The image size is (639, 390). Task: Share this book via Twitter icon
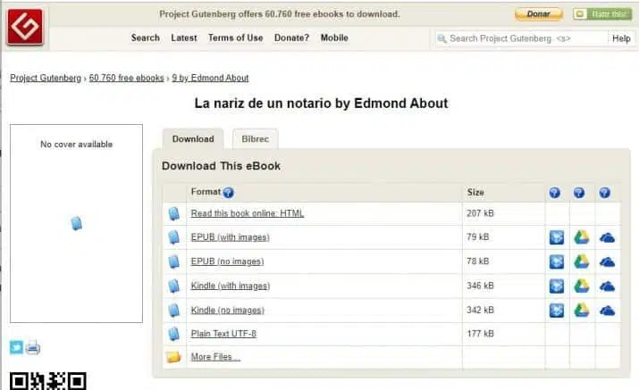[16, 348]
